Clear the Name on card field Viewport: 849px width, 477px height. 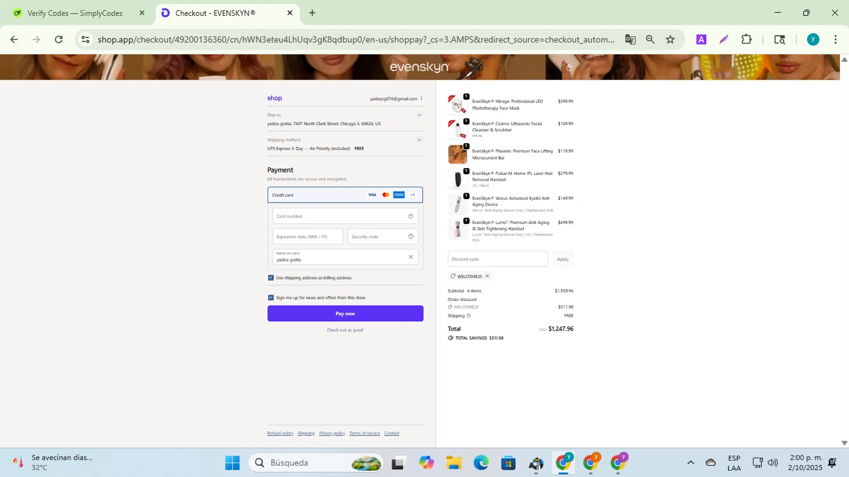pos(411,257)
